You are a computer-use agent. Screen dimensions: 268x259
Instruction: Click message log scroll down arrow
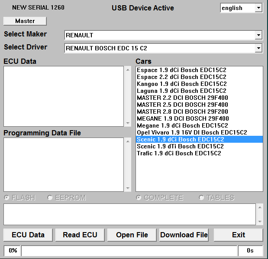[x=260, y=222]
